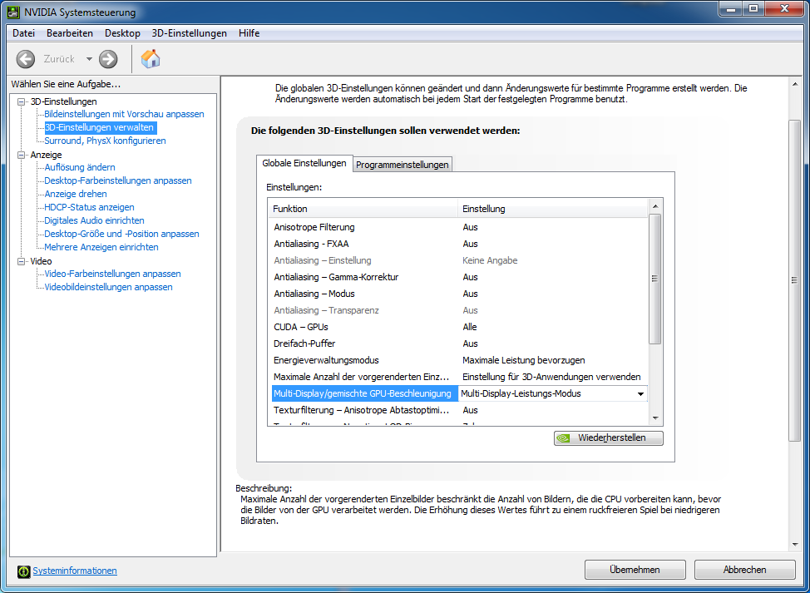Click settings list scrollbar thumb
This screenshot has height=593, width=810.
tap(655, 279)
